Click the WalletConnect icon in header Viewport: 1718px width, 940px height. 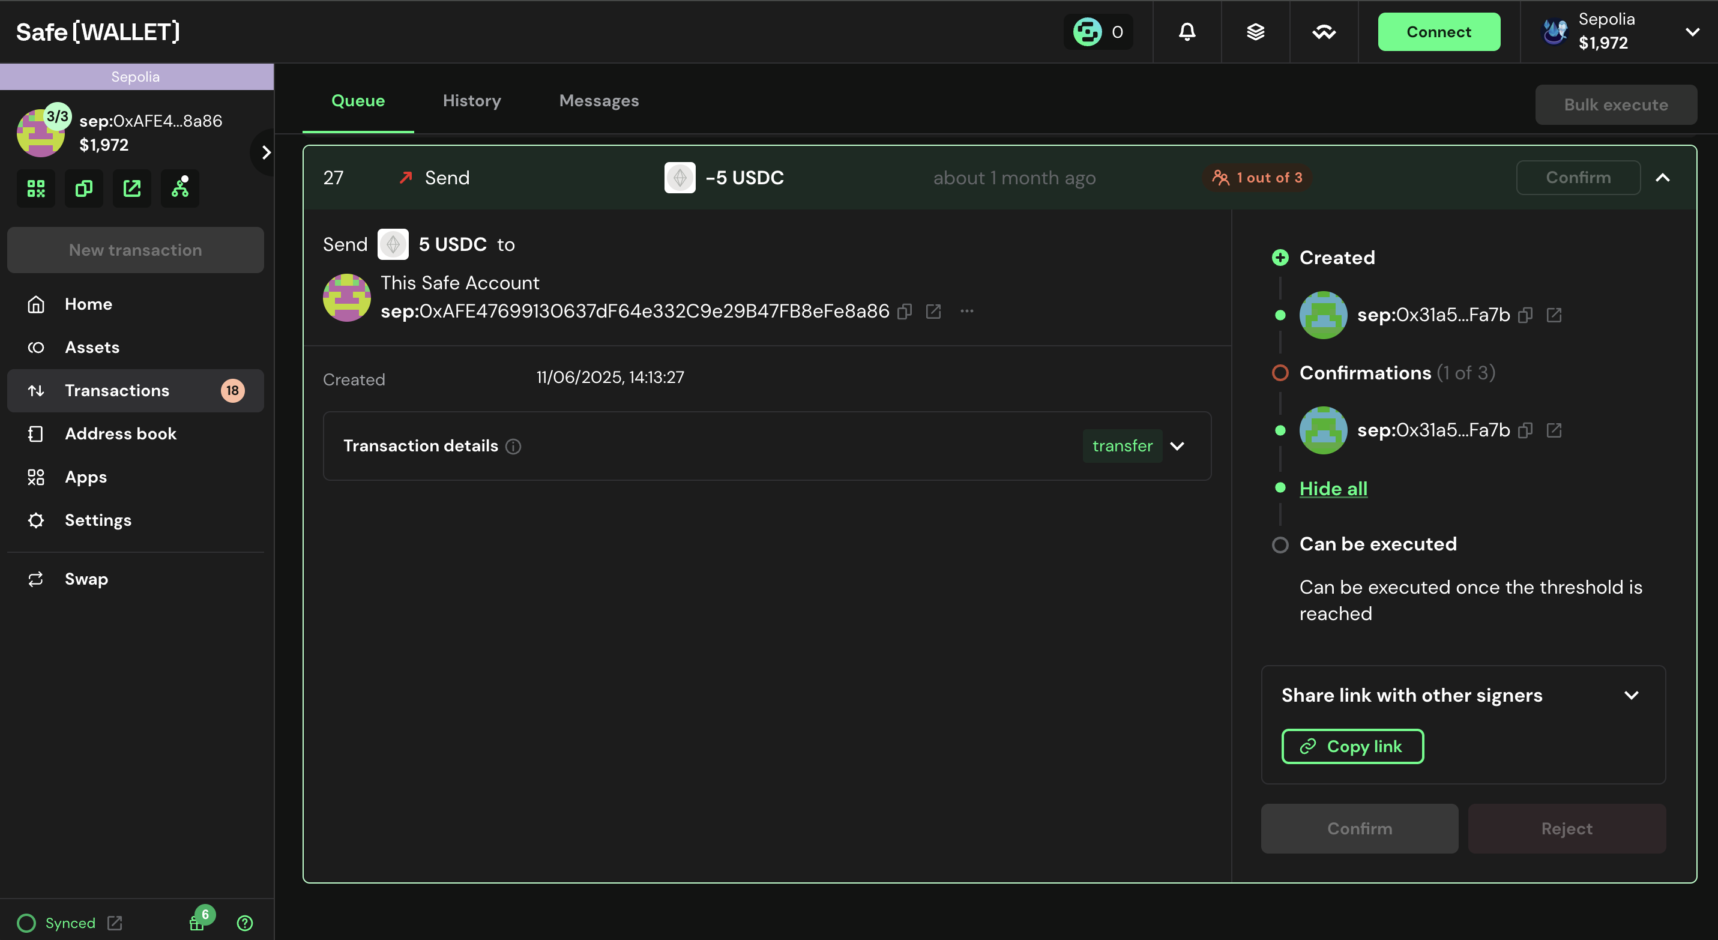coord(1324,32)
